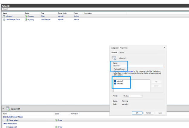
Task: Click the green Running status icon for User Manager Group
Action: click(x=26, y=19)
